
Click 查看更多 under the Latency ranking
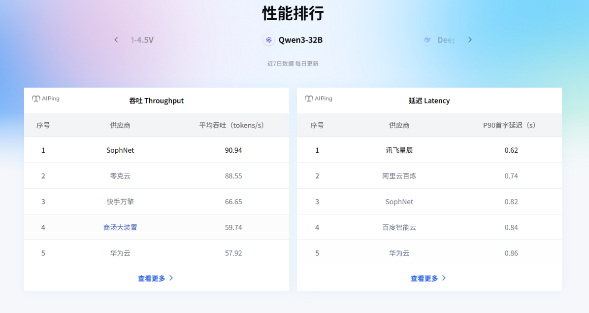425,278
